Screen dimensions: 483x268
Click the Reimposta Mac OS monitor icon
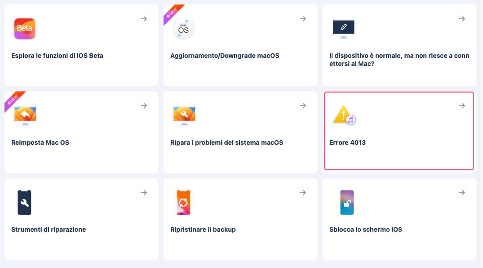[x=25, y=116]
